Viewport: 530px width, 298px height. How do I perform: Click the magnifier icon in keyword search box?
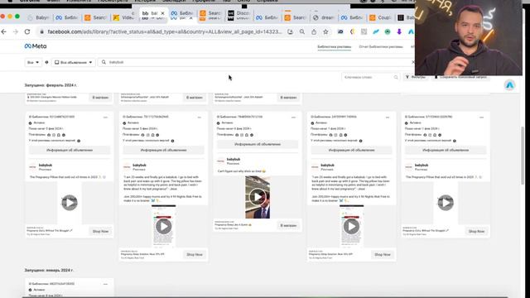pos(396,77)
